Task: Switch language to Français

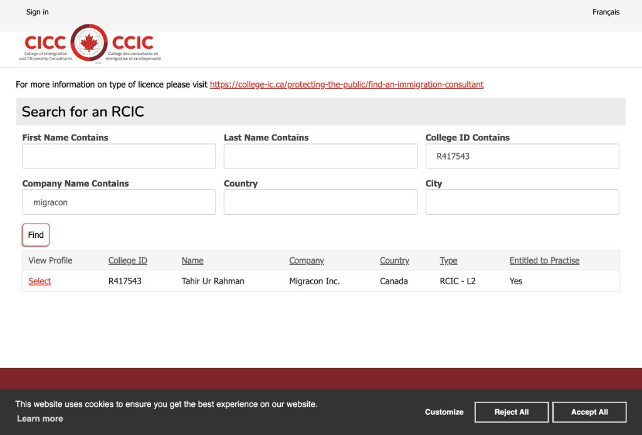Action: 606,12
